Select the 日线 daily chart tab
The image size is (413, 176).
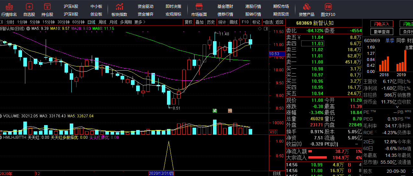tap(91, 22)
